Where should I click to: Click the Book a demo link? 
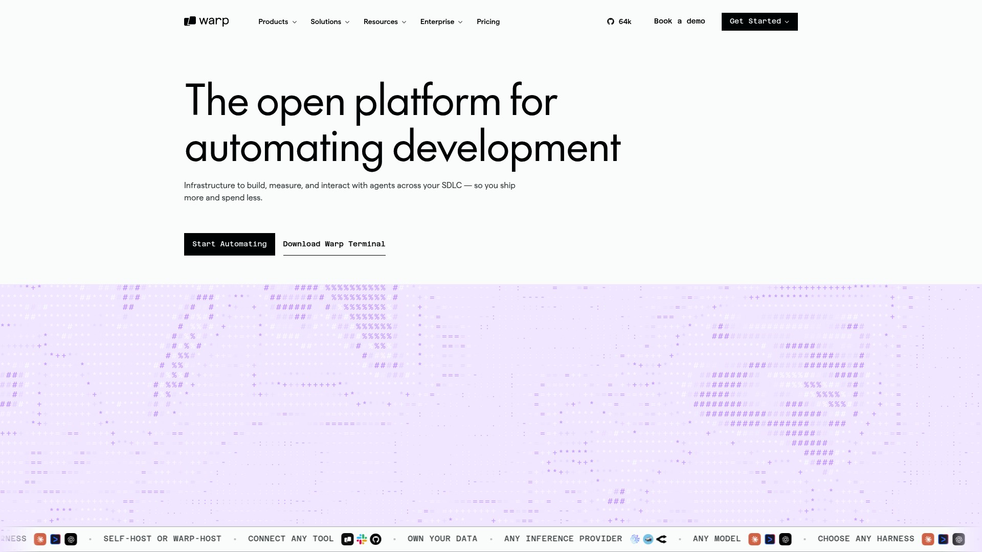click(679, 21)
